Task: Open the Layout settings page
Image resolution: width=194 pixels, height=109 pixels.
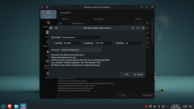Action: [47, 34]
